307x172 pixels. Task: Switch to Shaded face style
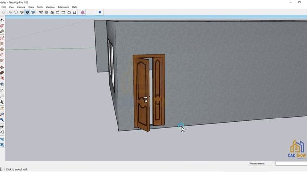22,12
